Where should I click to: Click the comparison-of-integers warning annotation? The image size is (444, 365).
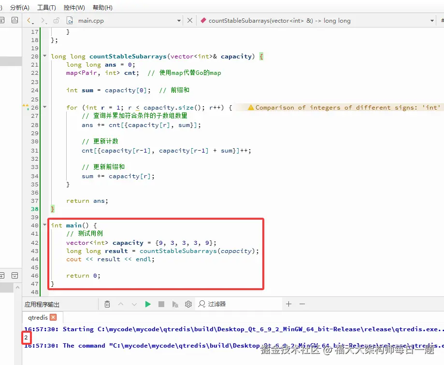(x=344, y=108)
